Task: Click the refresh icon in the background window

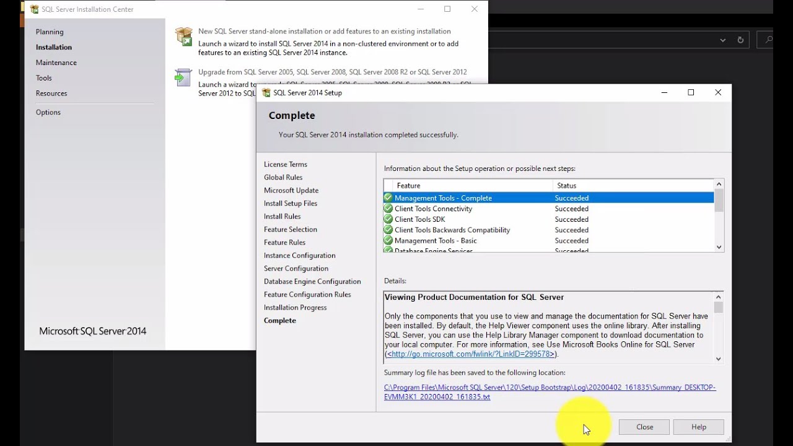Action: pyautogui.click(x=740, y=40)
